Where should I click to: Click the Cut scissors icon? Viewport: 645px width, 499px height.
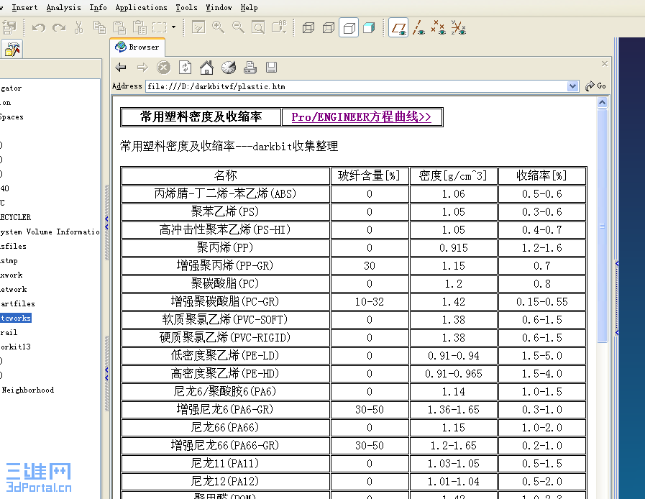point(78,27)
